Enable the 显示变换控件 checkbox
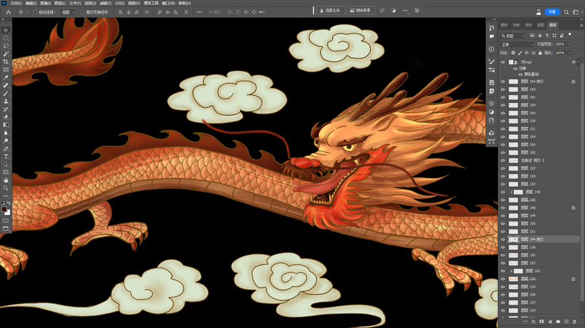The height and width of the screenshot is (328, 585). tap(83, 12)
